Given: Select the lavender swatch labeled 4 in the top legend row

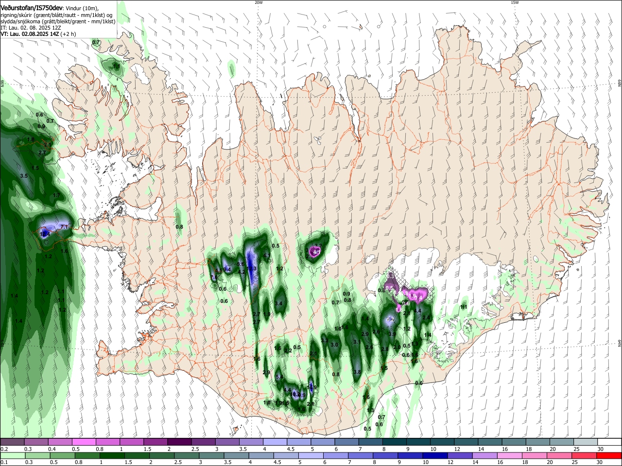Looking at the screenshot, I should pos(275,442).
